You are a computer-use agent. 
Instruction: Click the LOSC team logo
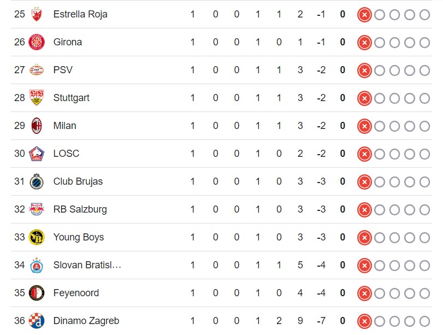(x=37, y=154)
